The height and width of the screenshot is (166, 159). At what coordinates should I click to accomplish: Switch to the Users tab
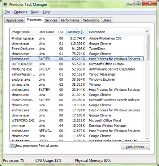(107, 20)
